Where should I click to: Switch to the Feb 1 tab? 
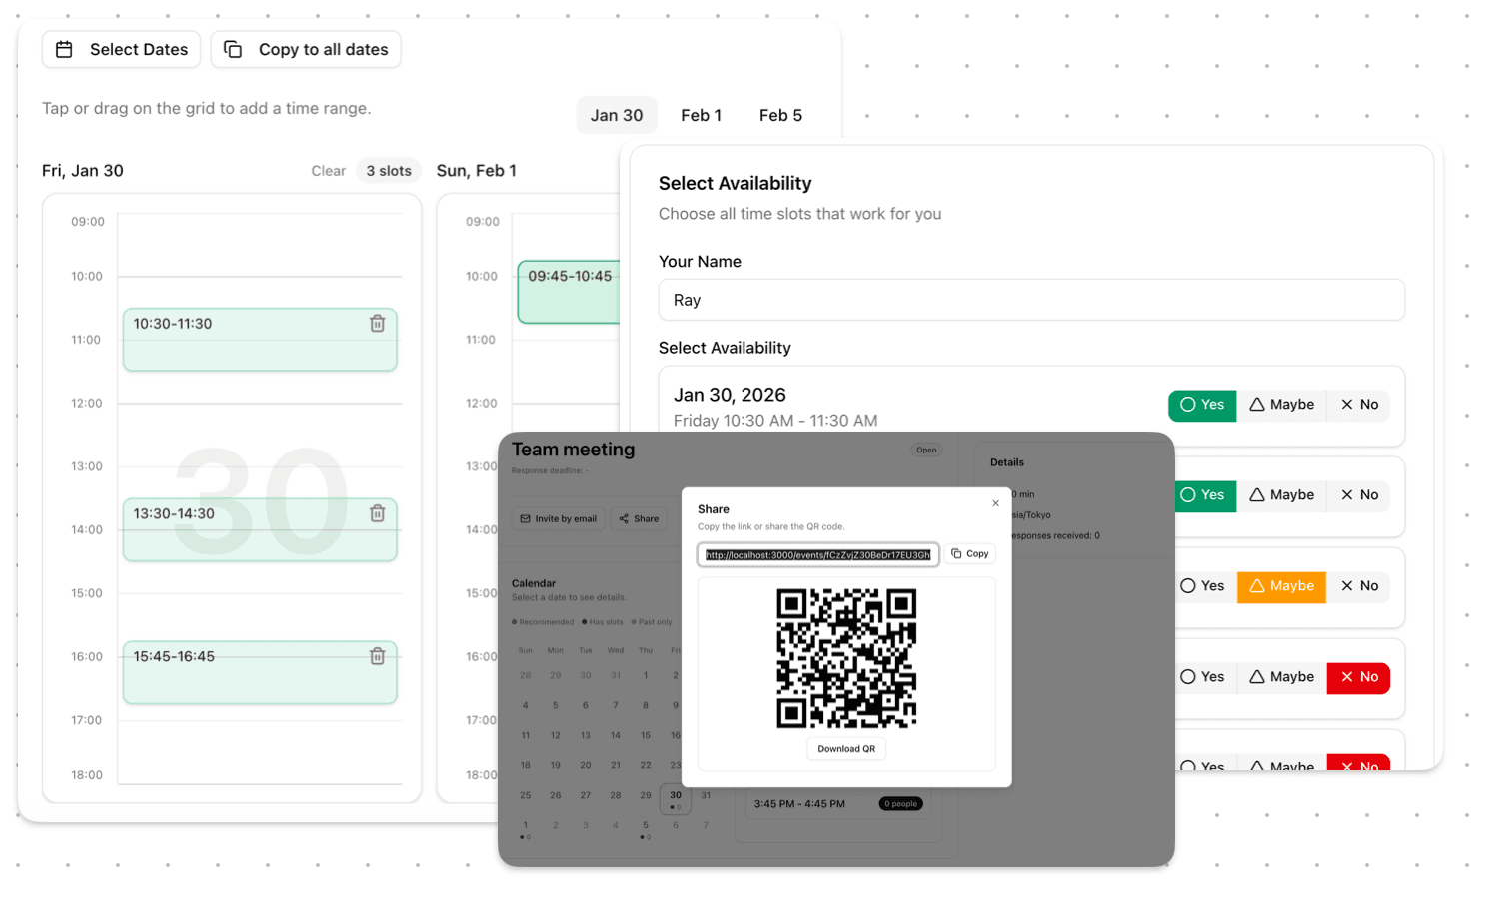click(x=701, y=116)
